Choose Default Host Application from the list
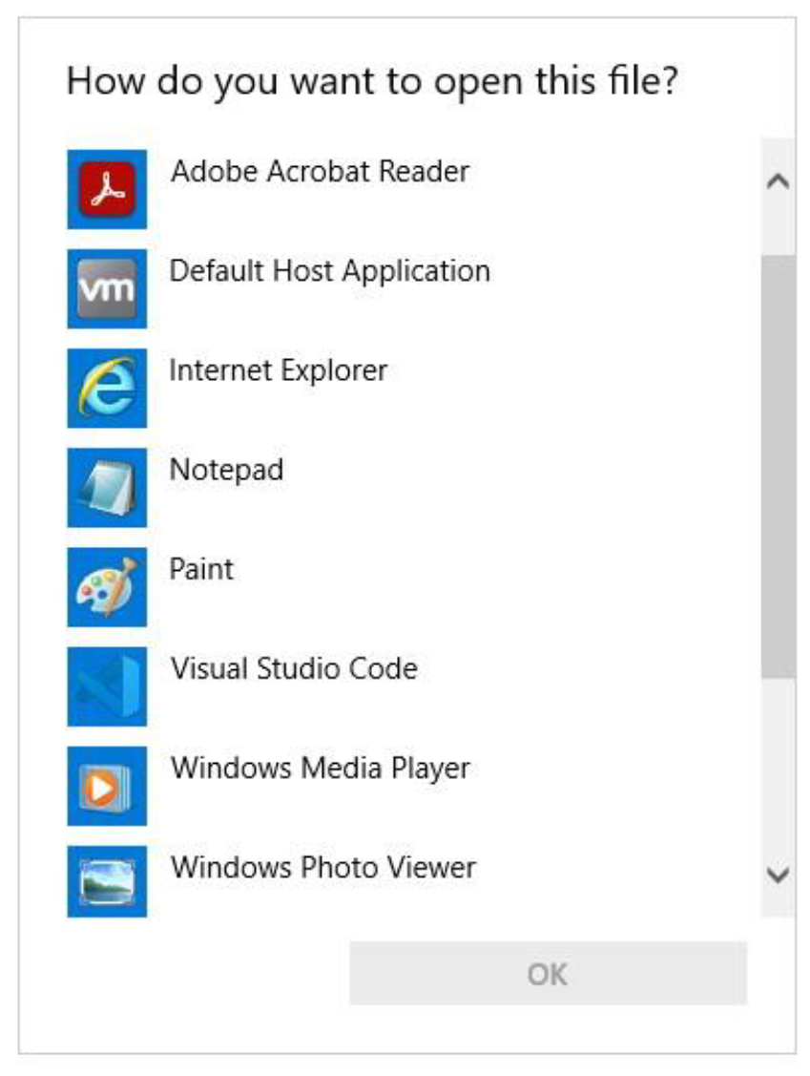The image size is (810, 1076). pos(329,271)
